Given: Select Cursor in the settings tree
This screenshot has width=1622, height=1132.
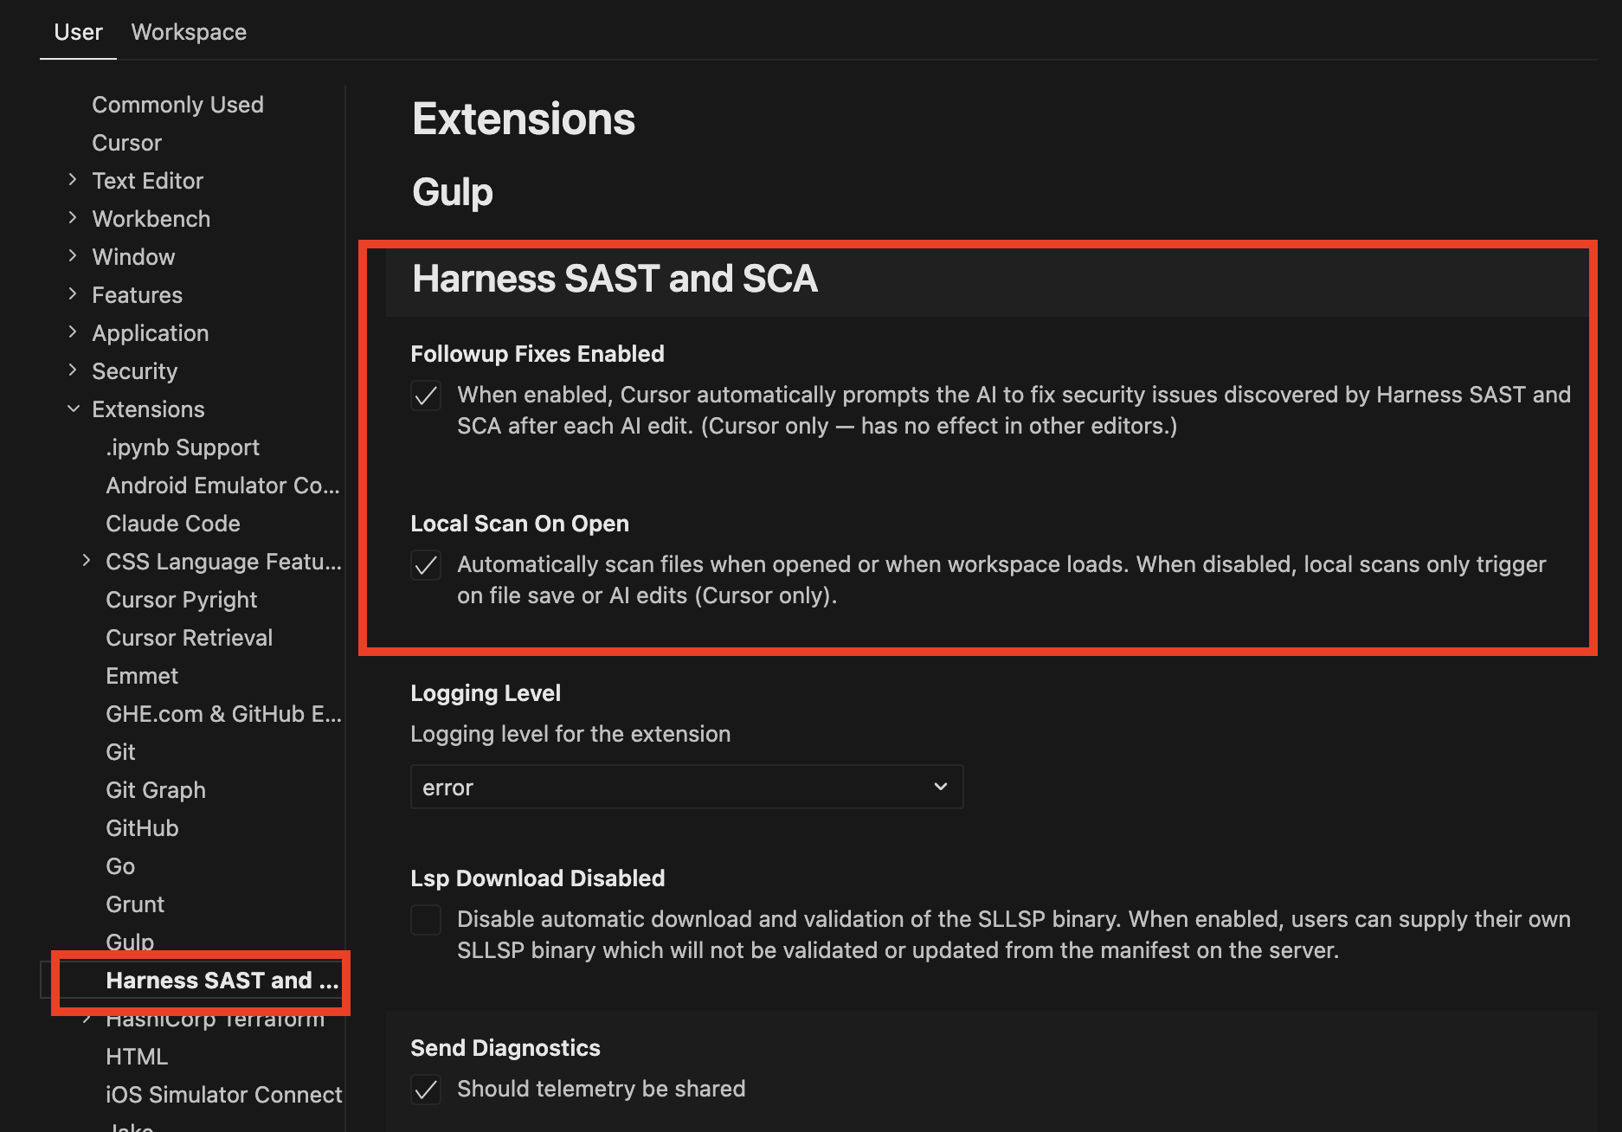Looking at the screenshot, I should tap(126, 143).
